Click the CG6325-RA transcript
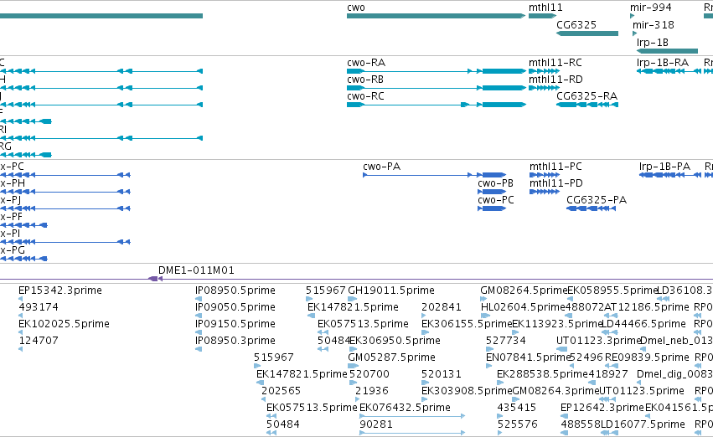Image resolution: width=713 pixels, height=437 pixels. [x=587, y=105]
